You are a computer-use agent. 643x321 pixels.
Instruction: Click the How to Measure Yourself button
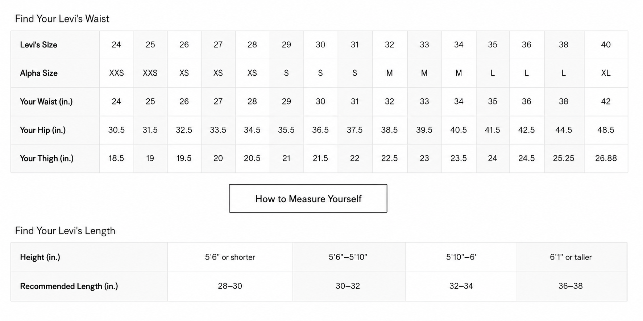pos(308,198)
